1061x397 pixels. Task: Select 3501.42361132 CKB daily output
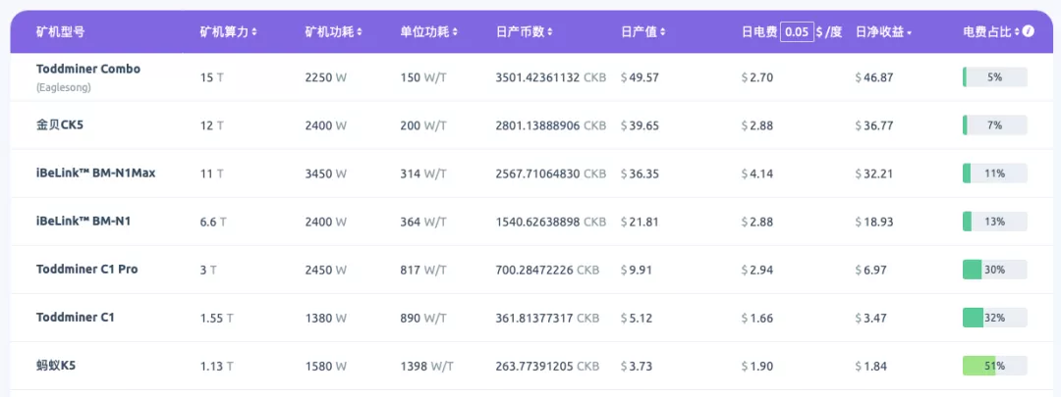551,77
